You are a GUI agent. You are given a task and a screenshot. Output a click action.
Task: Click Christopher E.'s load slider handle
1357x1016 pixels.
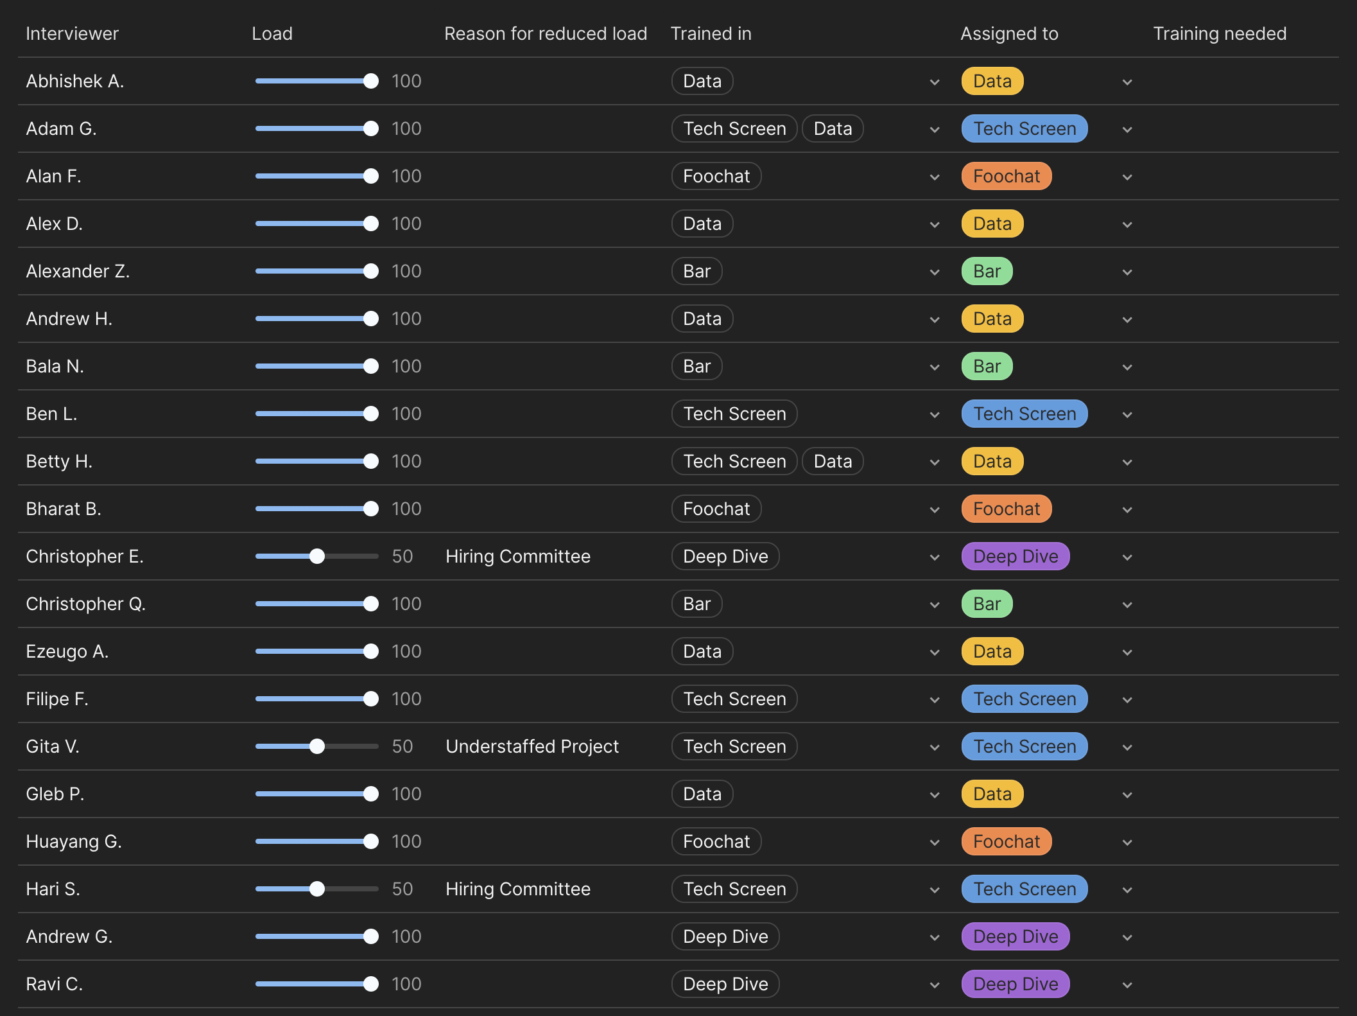click(317, 556)
